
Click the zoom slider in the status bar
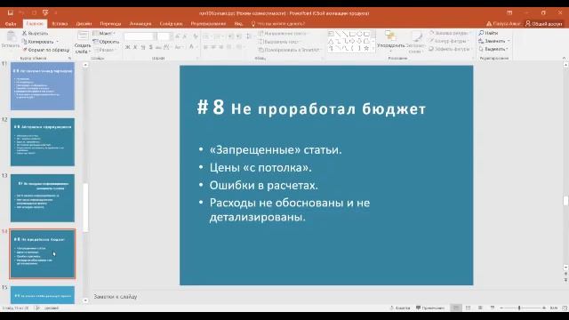click(x=519, y=308)
